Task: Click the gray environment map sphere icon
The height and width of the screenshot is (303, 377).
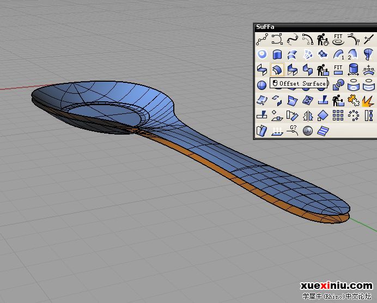Action: point(307,131)
